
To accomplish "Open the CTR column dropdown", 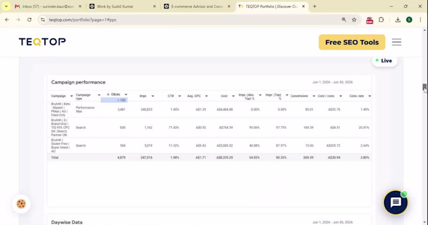I will coord(179,96).
